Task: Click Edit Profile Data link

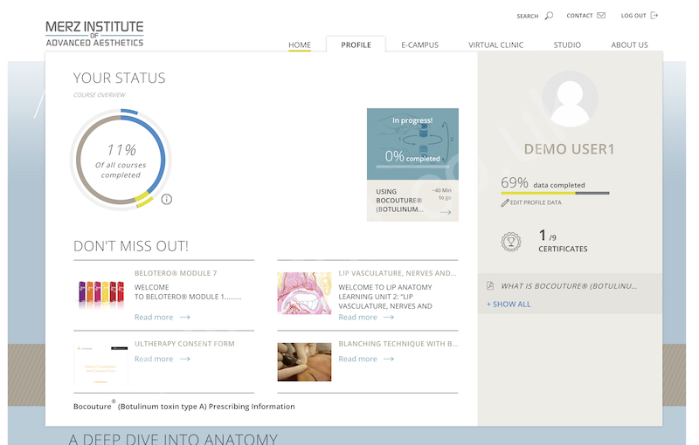Action: click(536, 203)
